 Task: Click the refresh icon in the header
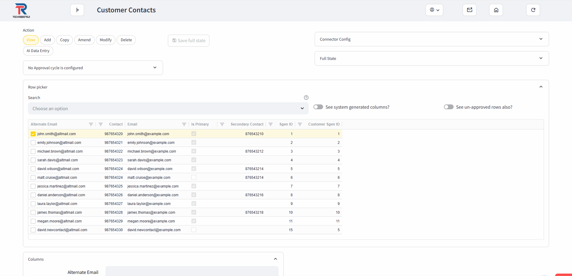click(533, 10)
